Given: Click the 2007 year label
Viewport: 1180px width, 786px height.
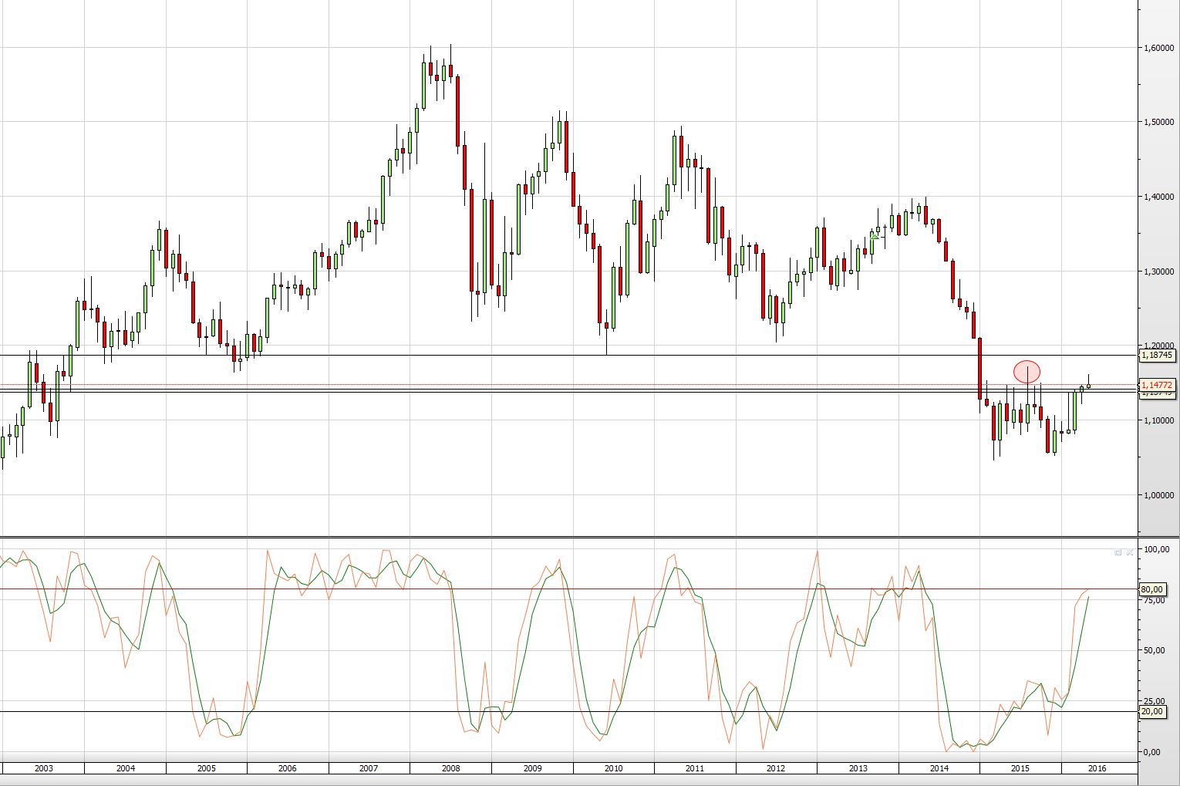Looking at the screenshot, I should click(369, 768).
